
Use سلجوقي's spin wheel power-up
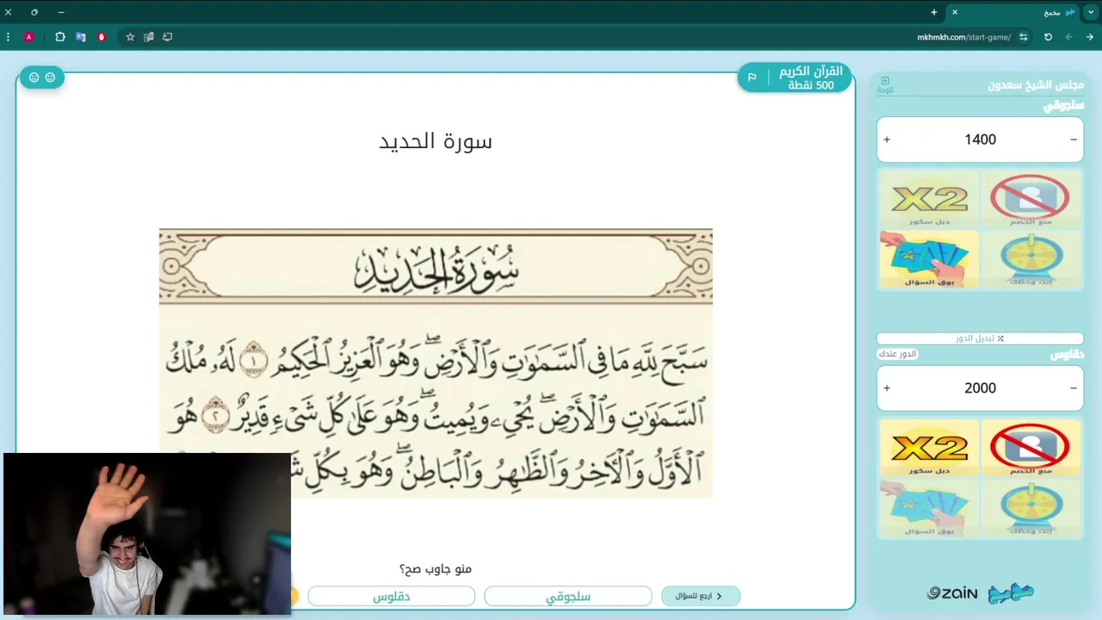click(1031, 258)
